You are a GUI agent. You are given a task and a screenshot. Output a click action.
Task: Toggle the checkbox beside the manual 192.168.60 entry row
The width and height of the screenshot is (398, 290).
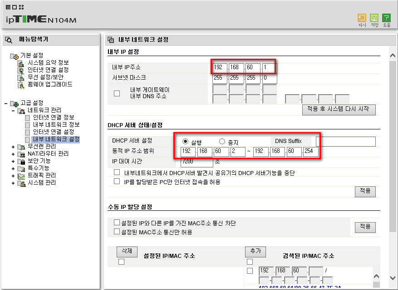[250, 271]
